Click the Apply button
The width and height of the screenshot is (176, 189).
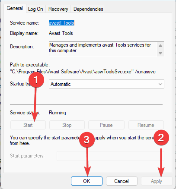pyautogui.click(x=157, y=181)
